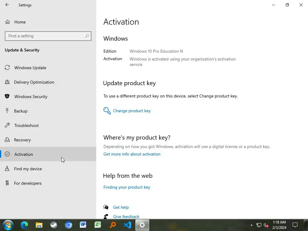Click the Home house icon
308x231 pixels.
tap(8, 22)
